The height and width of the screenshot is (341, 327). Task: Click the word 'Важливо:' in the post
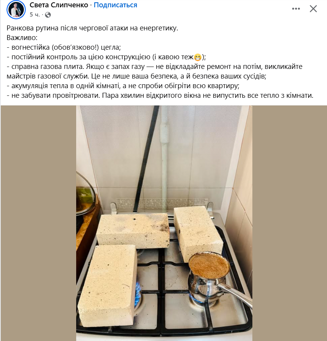[22, 38]
